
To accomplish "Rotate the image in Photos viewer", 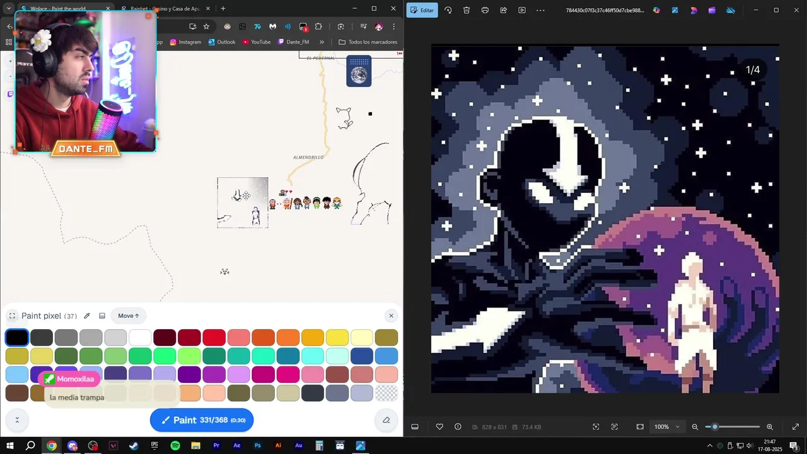I will [x=448, y=10].
